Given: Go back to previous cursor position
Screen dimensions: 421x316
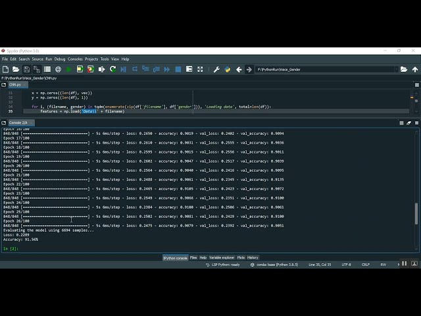Looking at the screenshot, I should (239, 69).
